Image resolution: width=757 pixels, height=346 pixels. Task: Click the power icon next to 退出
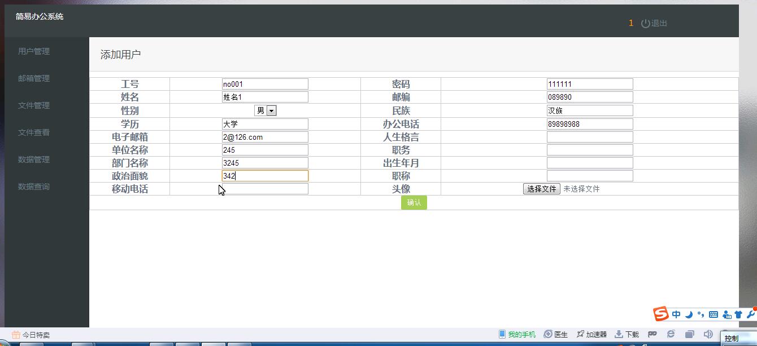(646, 24)
